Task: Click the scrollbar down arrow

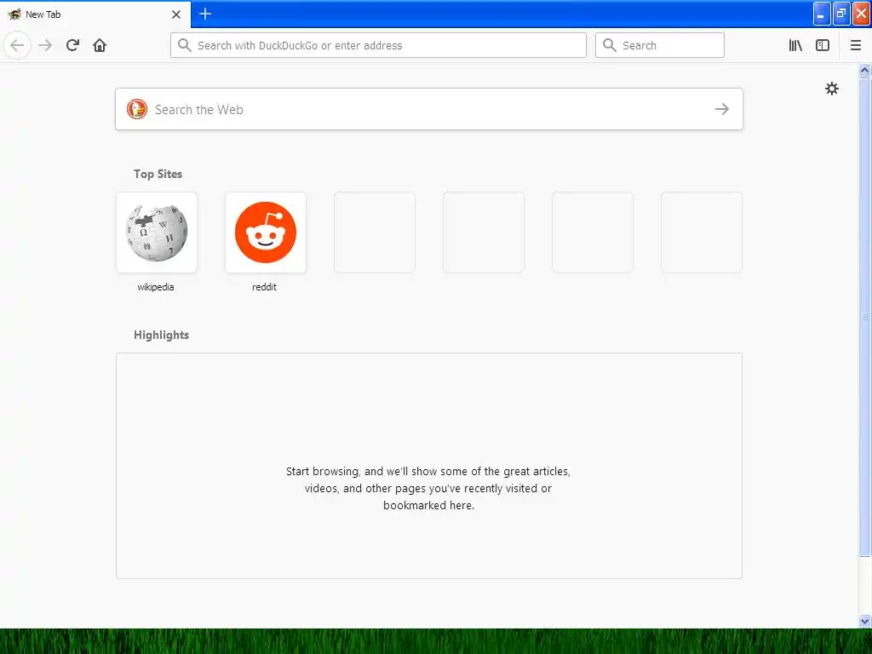Action: 864,621
